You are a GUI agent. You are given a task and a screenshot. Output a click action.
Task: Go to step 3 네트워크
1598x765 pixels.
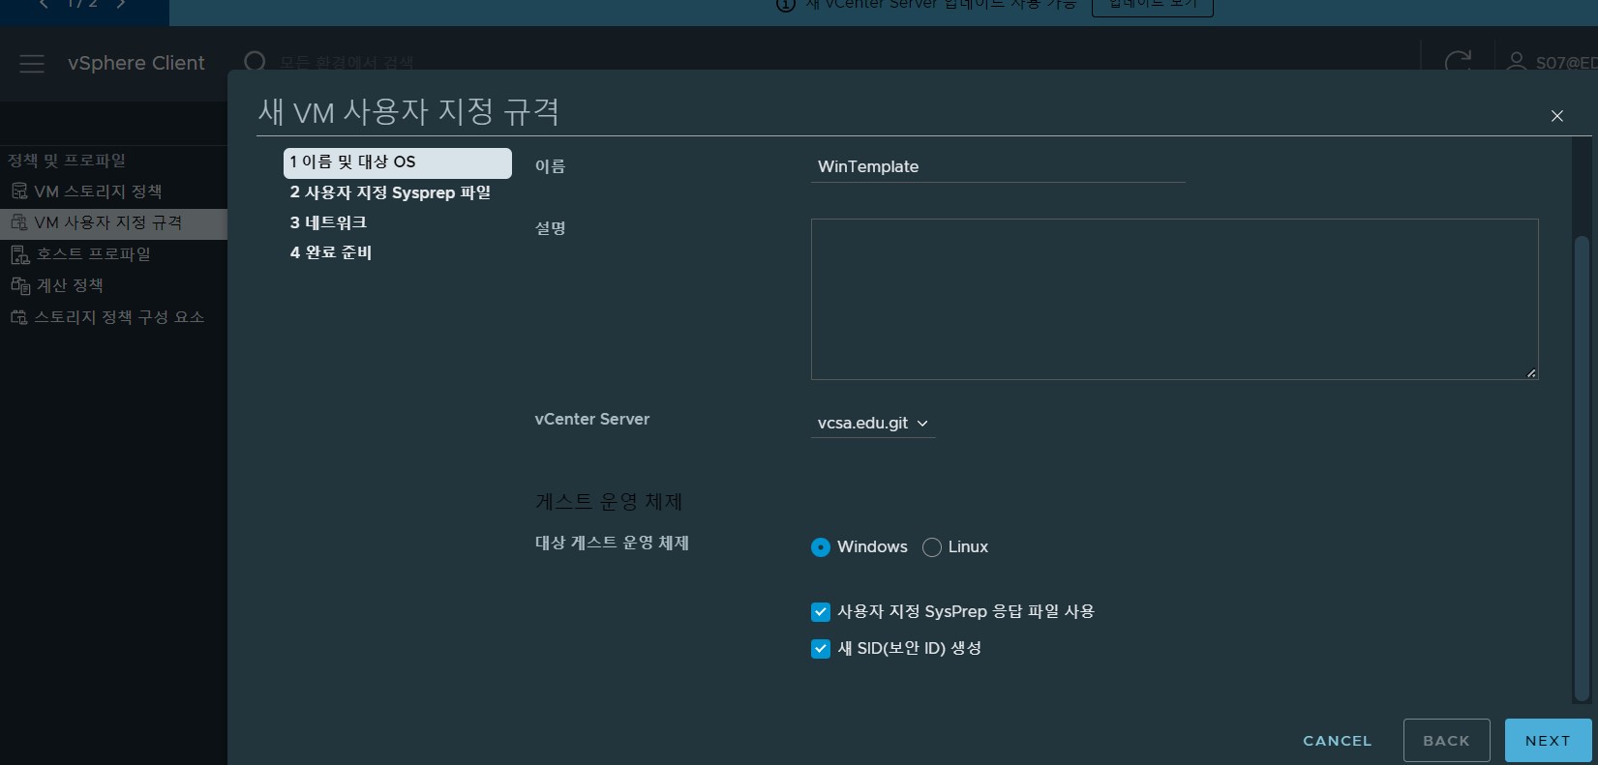tap(328, 222)
